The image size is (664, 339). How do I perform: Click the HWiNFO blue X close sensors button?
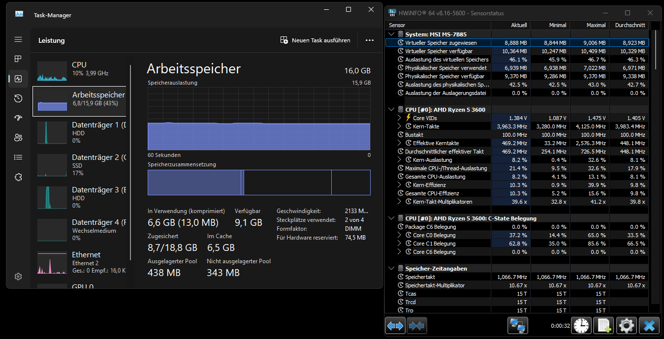[x=649, y=326]
